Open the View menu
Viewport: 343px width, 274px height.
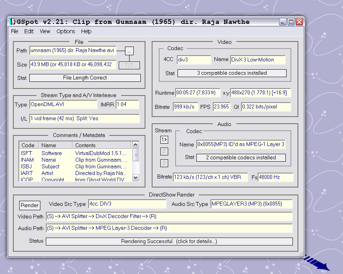pyautogui.click(x=45, y=31)
